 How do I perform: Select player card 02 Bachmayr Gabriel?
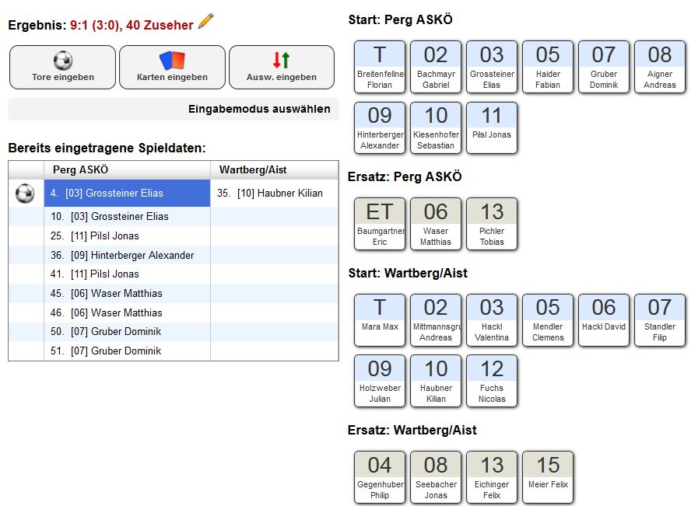pos(436,67)
